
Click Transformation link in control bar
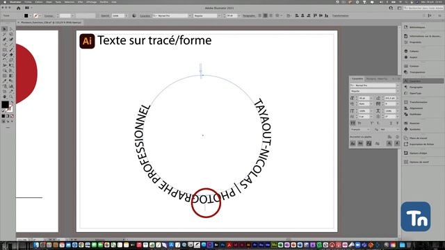(x=340, y=15)
